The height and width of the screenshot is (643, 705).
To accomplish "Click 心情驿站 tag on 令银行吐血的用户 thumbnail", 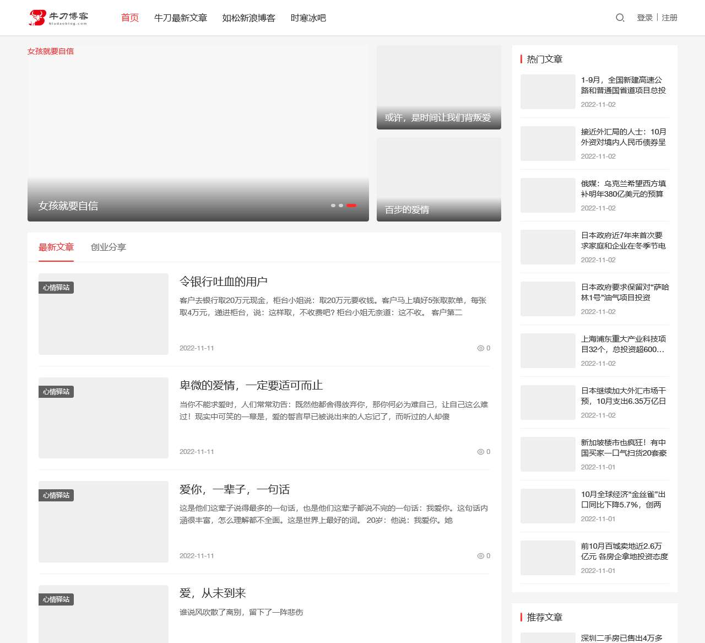I will pos(56,288).
